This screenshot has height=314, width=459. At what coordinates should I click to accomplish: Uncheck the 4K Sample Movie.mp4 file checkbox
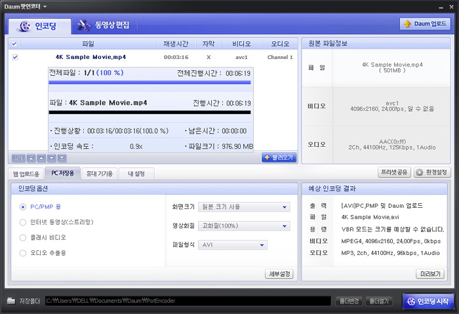[x=15, y=57]
